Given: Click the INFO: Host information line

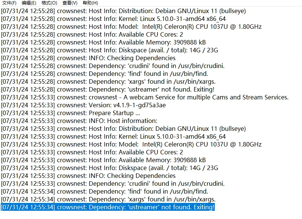Looking at the screenshot, I should tap(79, 121).
